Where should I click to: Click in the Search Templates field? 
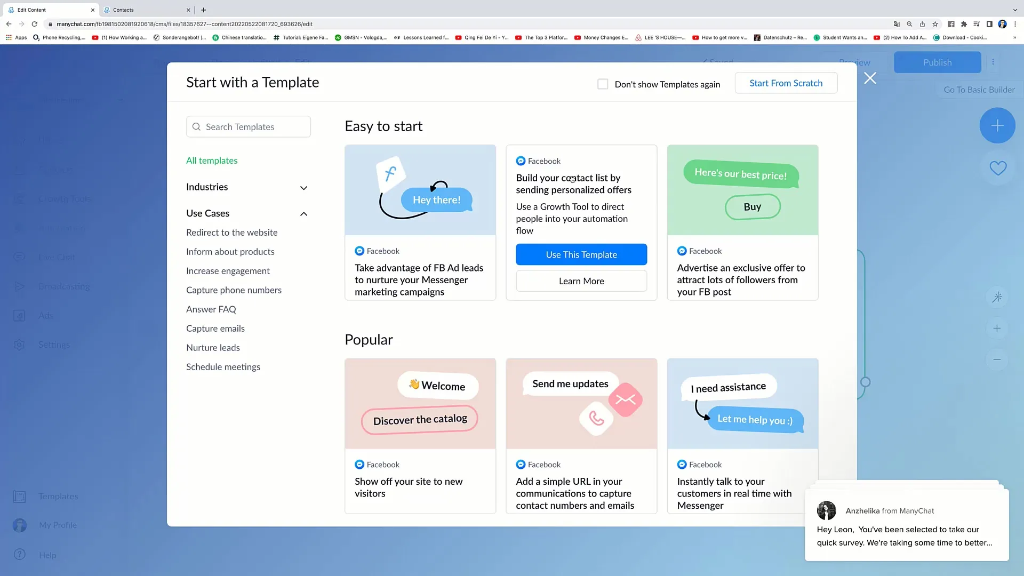[249, 127]
